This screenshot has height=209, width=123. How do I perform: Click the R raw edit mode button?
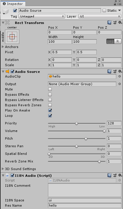118,41
